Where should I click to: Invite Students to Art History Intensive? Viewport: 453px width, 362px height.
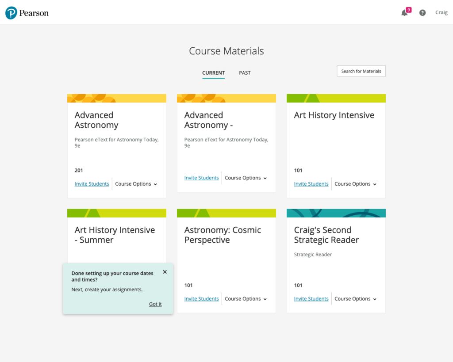click(311, 184)
